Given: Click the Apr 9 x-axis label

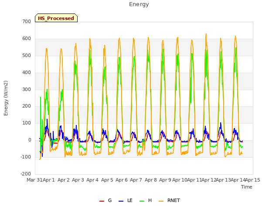Looking at the screenshot, I should click(165, 180).
